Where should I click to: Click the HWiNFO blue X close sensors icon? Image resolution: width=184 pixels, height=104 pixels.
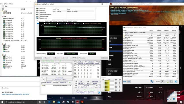(x=176, y=81)
